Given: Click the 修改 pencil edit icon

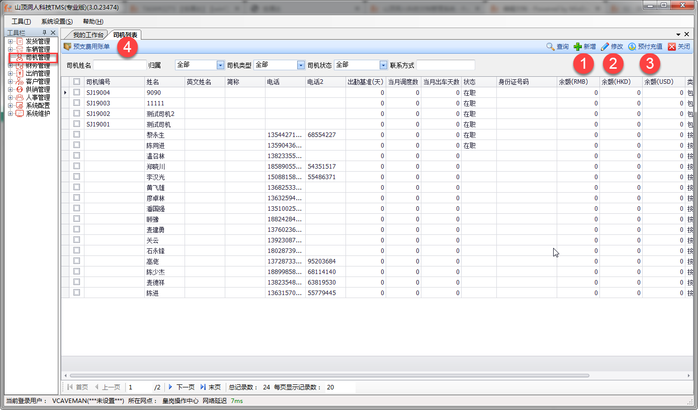Looking at the screenshot, I should [x=605, y=47].
